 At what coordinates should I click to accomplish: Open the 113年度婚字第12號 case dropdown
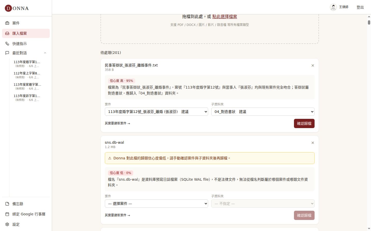pos(156,112)
